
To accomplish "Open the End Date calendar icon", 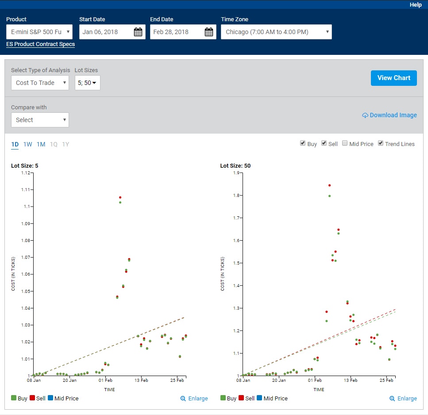I will point(209,32).
